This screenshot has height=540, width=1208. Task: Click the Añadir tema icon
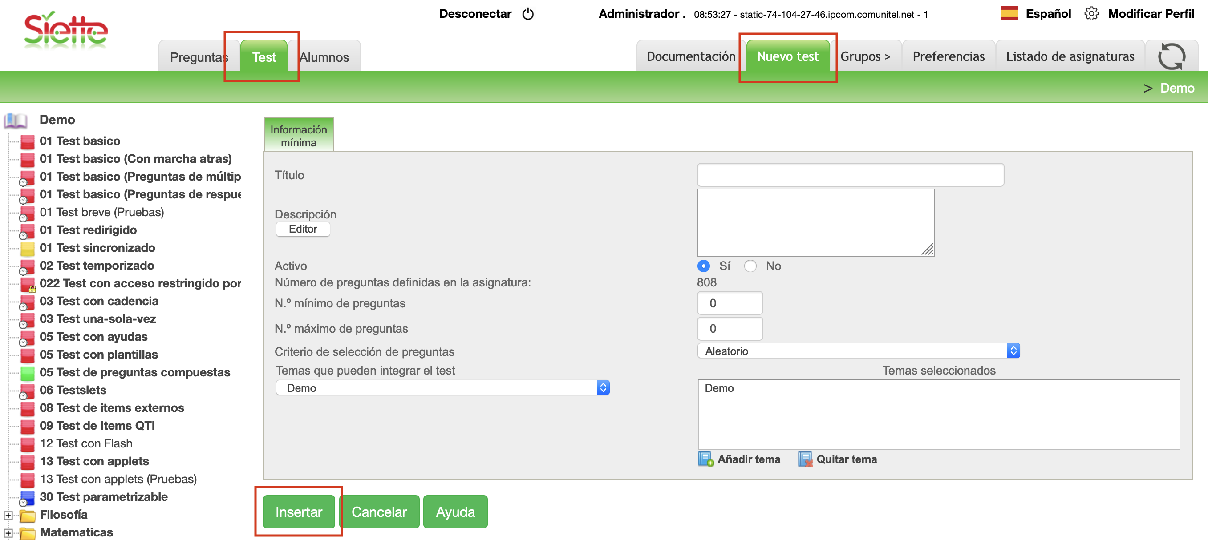[x=705, y=459]
